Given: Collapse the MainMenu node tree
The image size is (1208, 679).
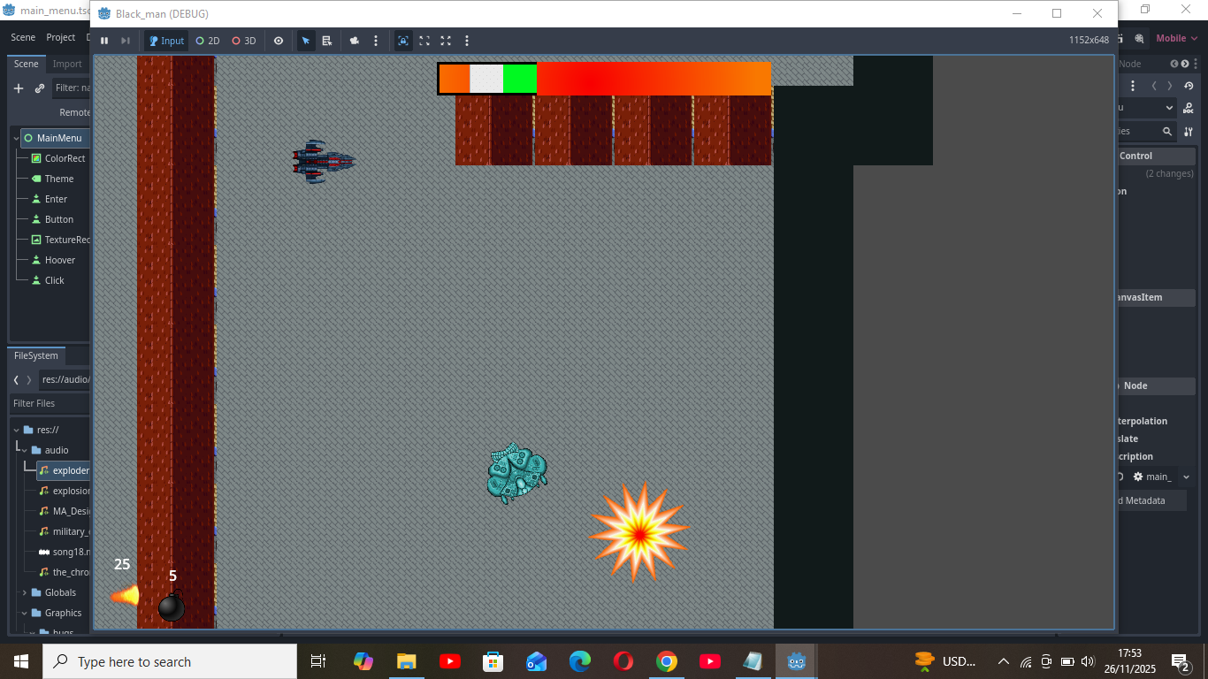Looking at the screenshot, I should 16,138.
